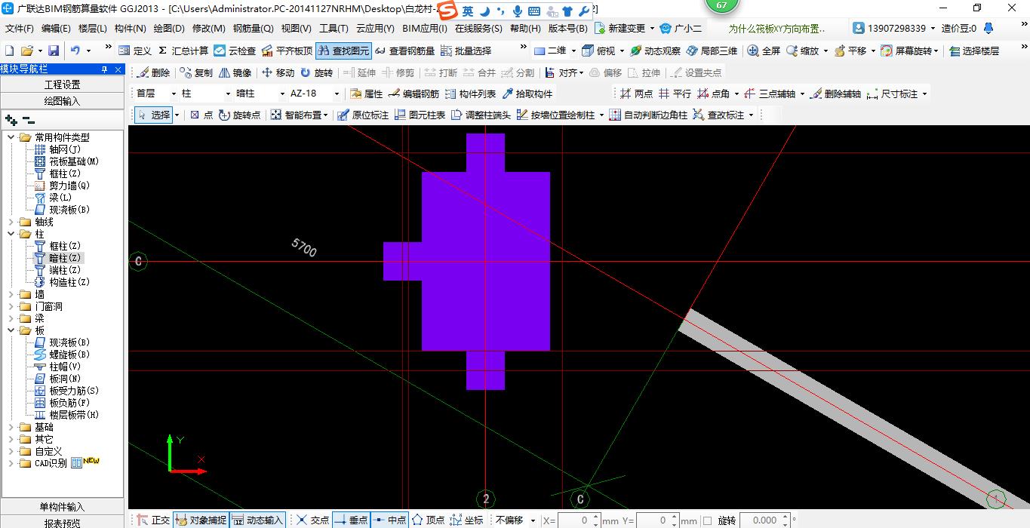Toggle 对象捕捉 object snap
This screenshot has height=528, width=1030.
click(x=200, y=520)
